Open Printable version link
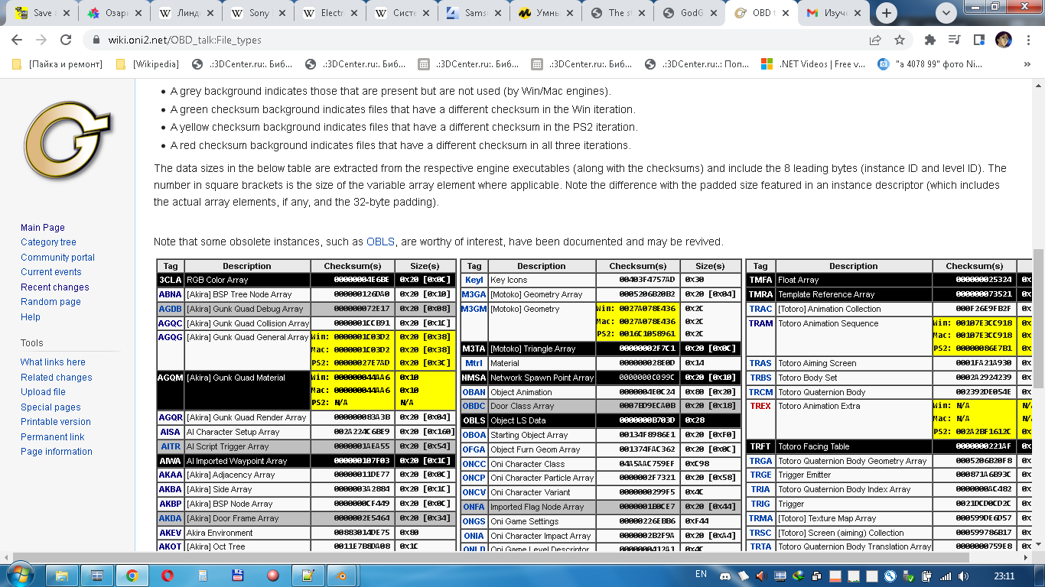The height and width of the screenshot is (587, 1045). click(55, 422)
